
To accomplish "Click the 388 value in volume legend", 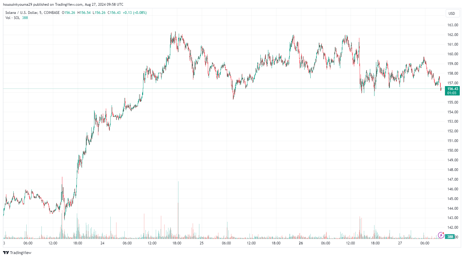I will pos(25,18).
